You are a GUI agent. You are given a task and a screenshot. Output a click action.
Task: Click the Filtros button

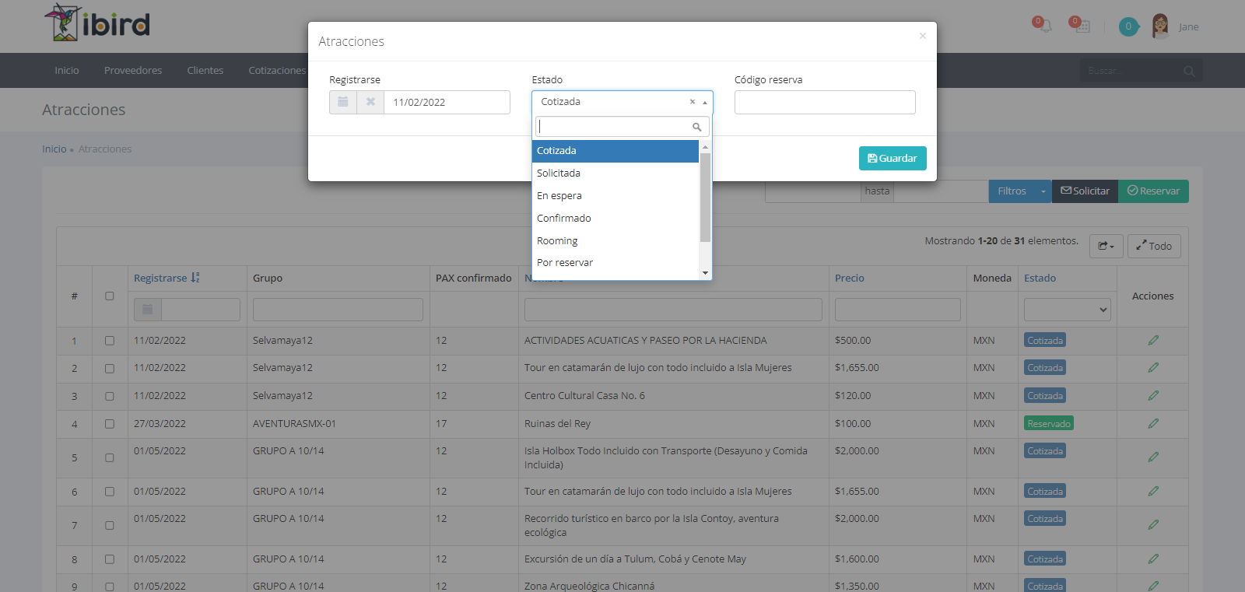pyautogui.click(x=1012, y=191)
